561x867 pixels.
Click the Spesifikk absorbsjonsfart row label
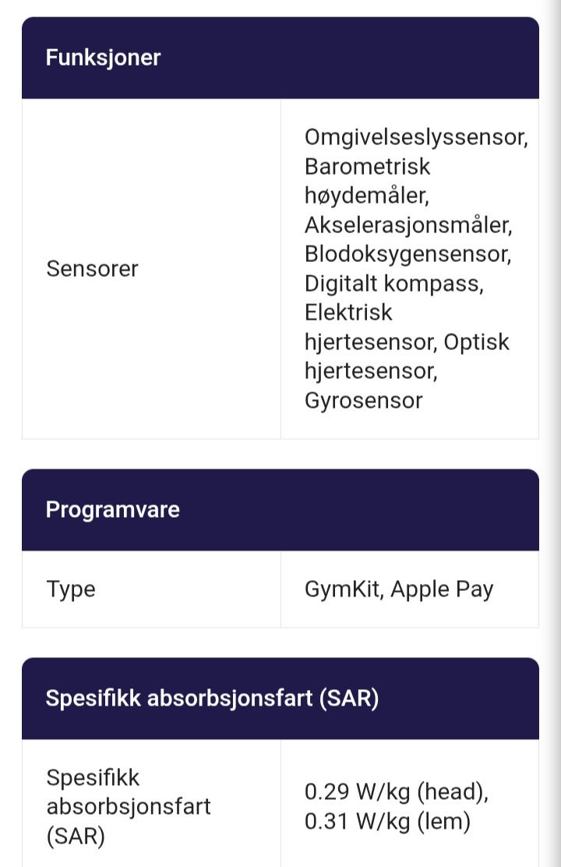pos(129,807)
